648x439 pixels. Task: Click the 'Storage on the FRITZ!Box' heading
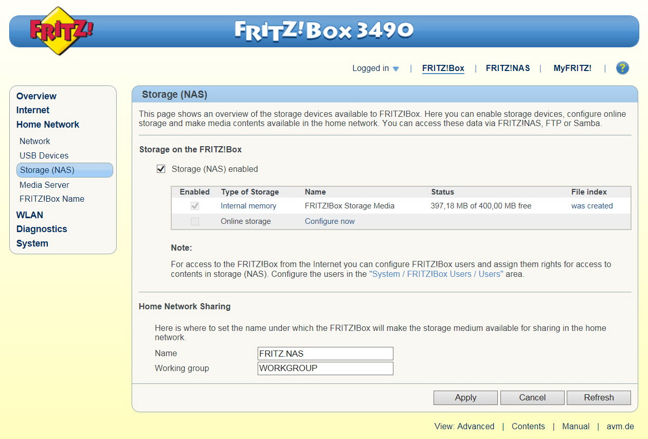pyautogui.click(x=190, y=150)
